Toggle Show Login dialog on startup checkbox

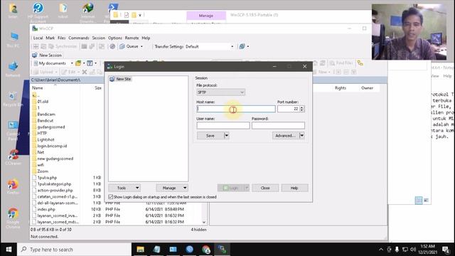pos(111,197)
